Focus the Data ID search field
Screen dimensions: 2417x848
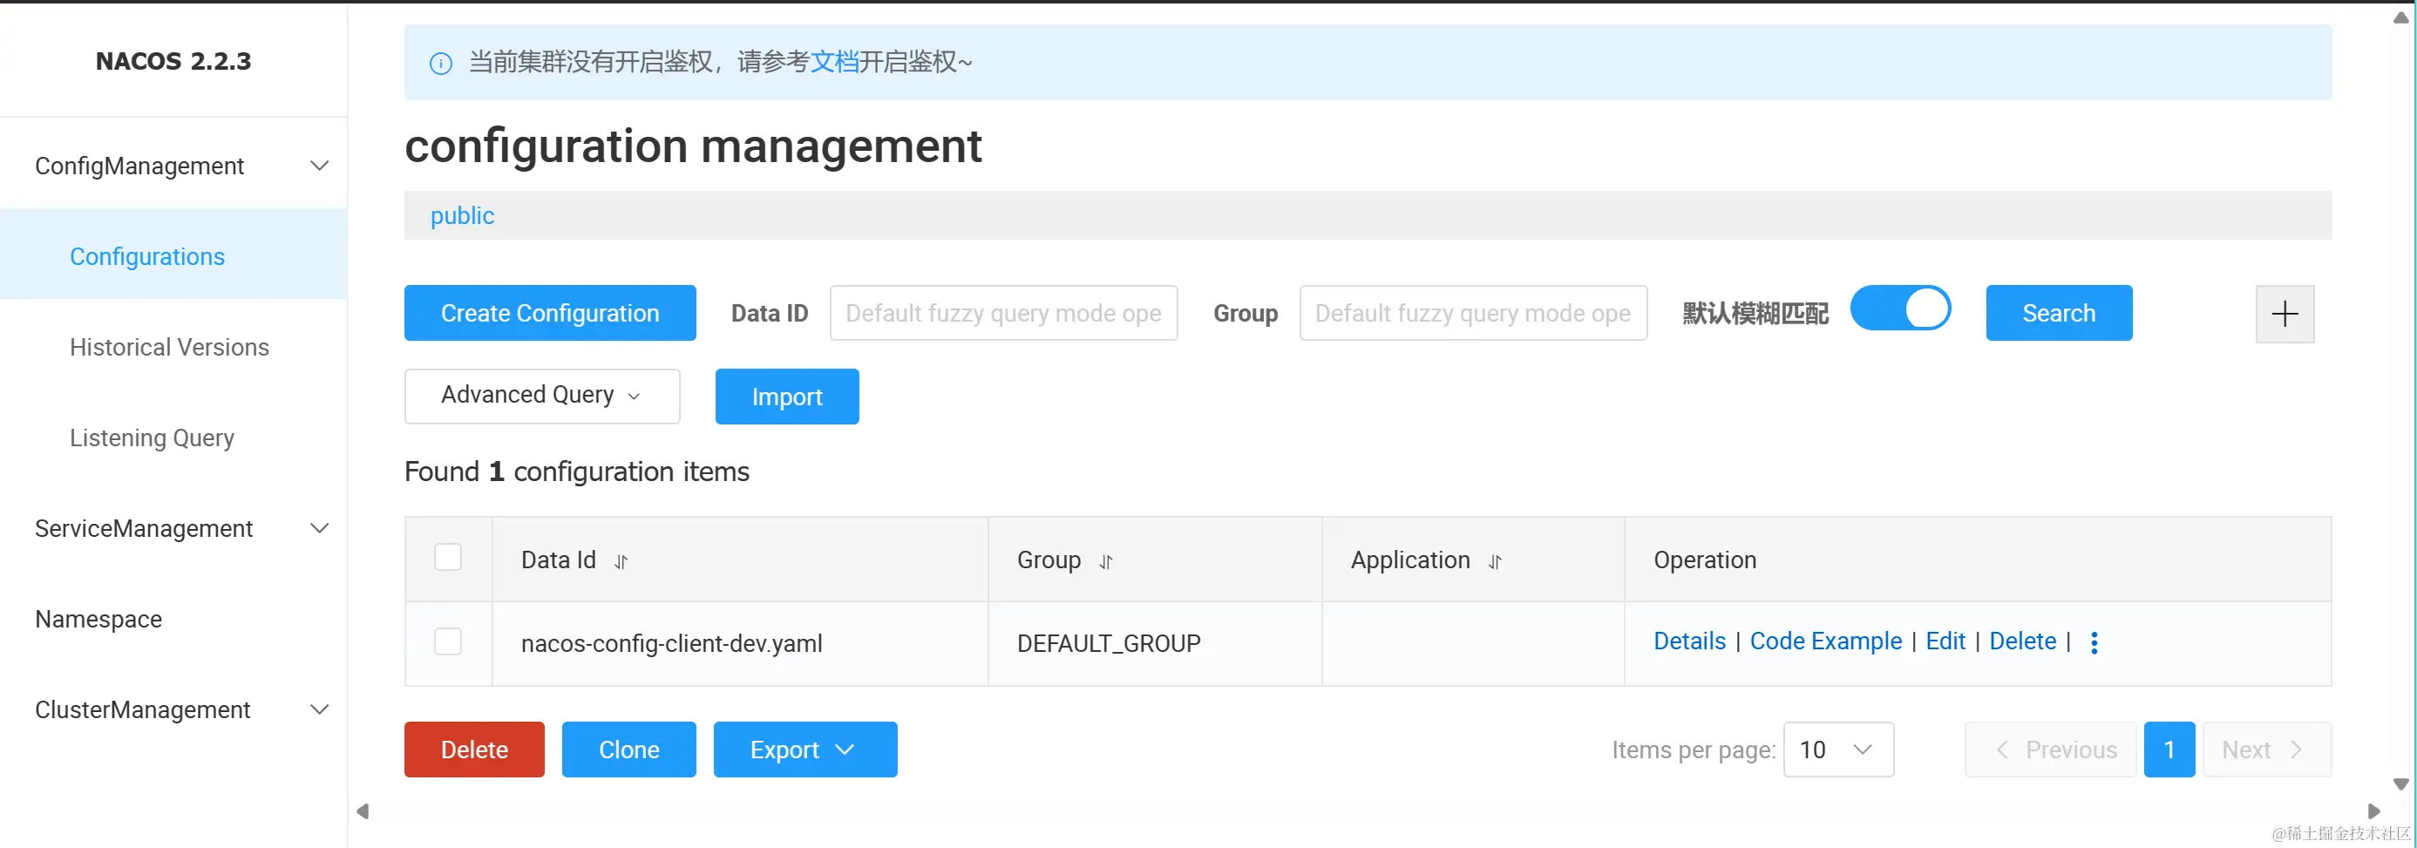1004,313
